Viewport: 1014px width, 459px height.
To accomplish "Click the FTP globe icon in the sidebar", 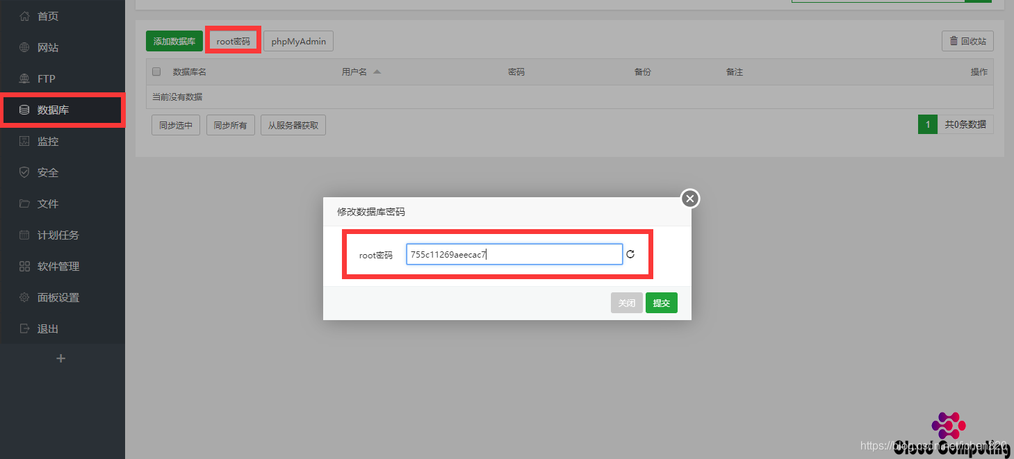I will pyautogui.click(x=24, y=78).
